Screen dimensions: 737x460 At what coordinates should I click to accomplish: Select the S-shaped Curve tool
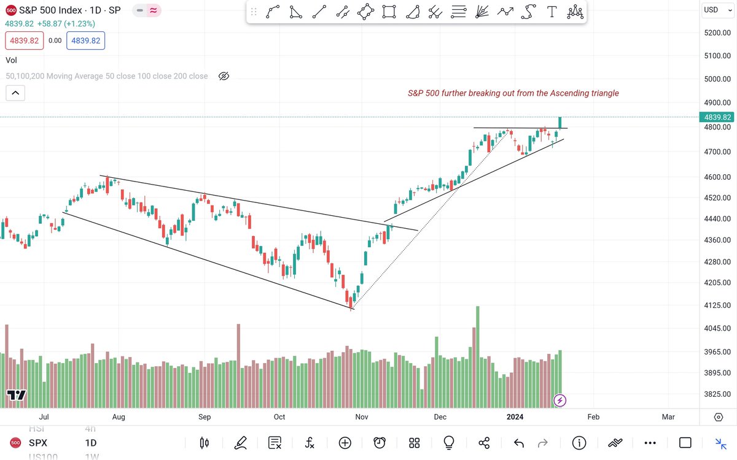pos(528,12)
